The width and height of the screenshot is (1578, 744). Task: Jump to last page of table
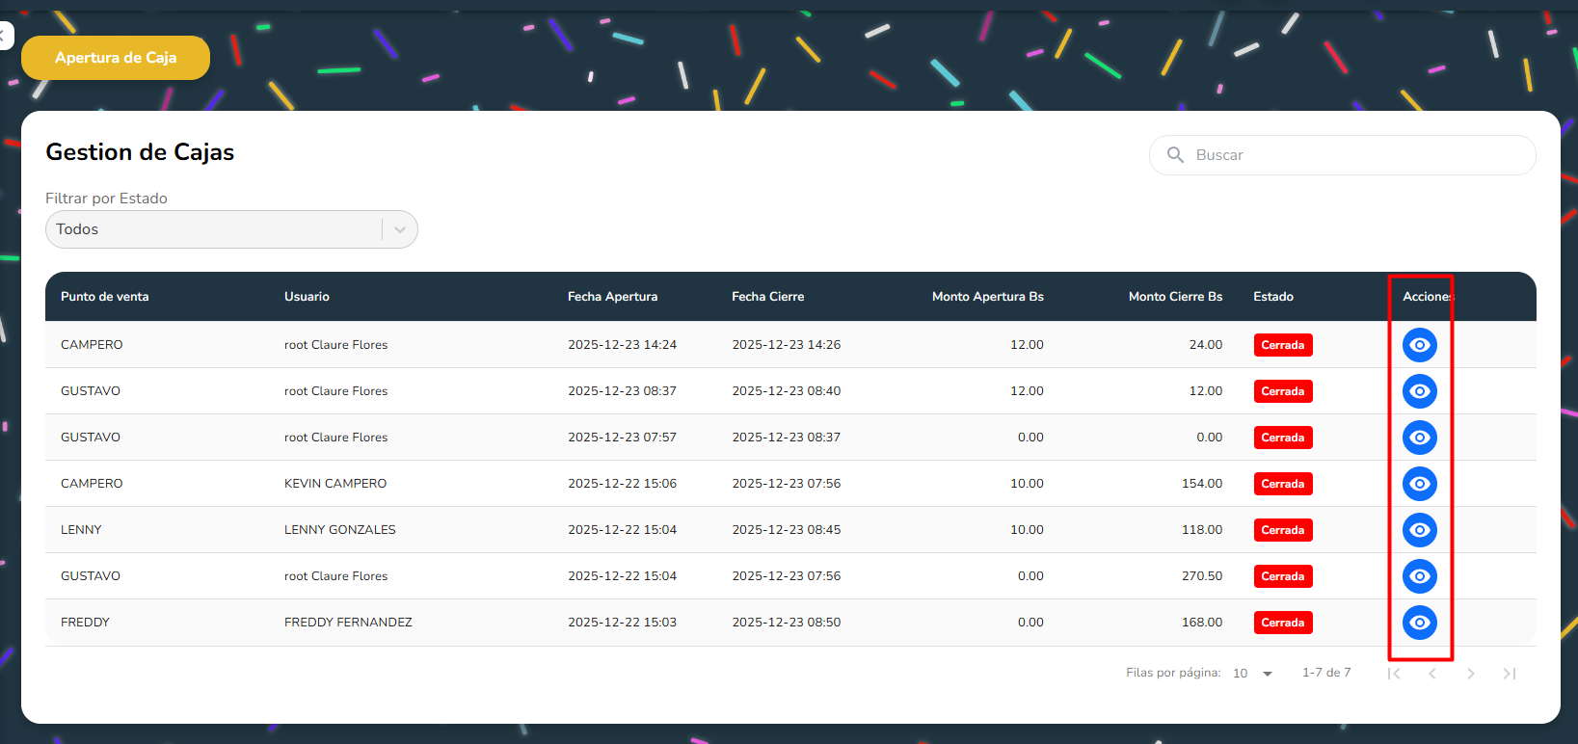tap(1510, 674)
